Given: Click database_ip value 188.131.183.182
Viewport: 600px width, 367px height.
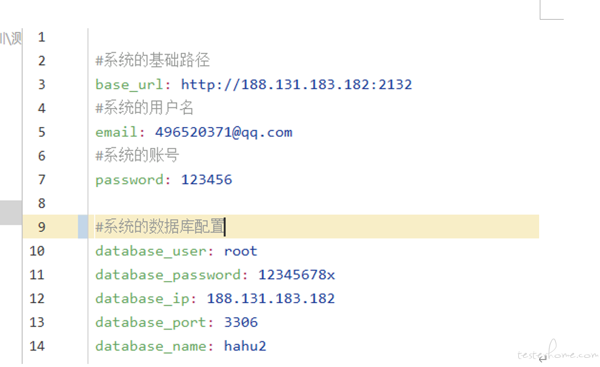Looking at the screenshot, I should tap(271, 299).
